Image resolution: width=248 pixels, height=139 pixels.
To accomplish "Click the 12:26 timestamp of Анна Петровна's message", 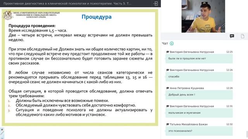I will pos(229,88).
